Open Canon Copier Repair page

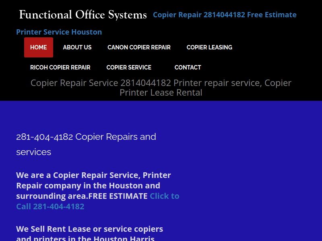139,47
